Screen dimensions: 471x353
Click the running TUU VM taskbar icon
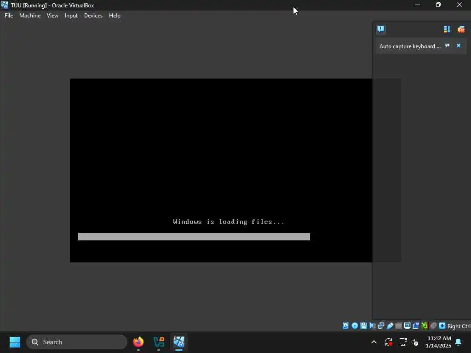click(x=179, y=342)
